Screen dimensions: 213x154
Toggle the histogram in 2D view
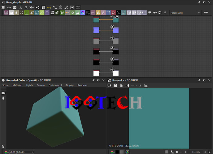(146, 85)
